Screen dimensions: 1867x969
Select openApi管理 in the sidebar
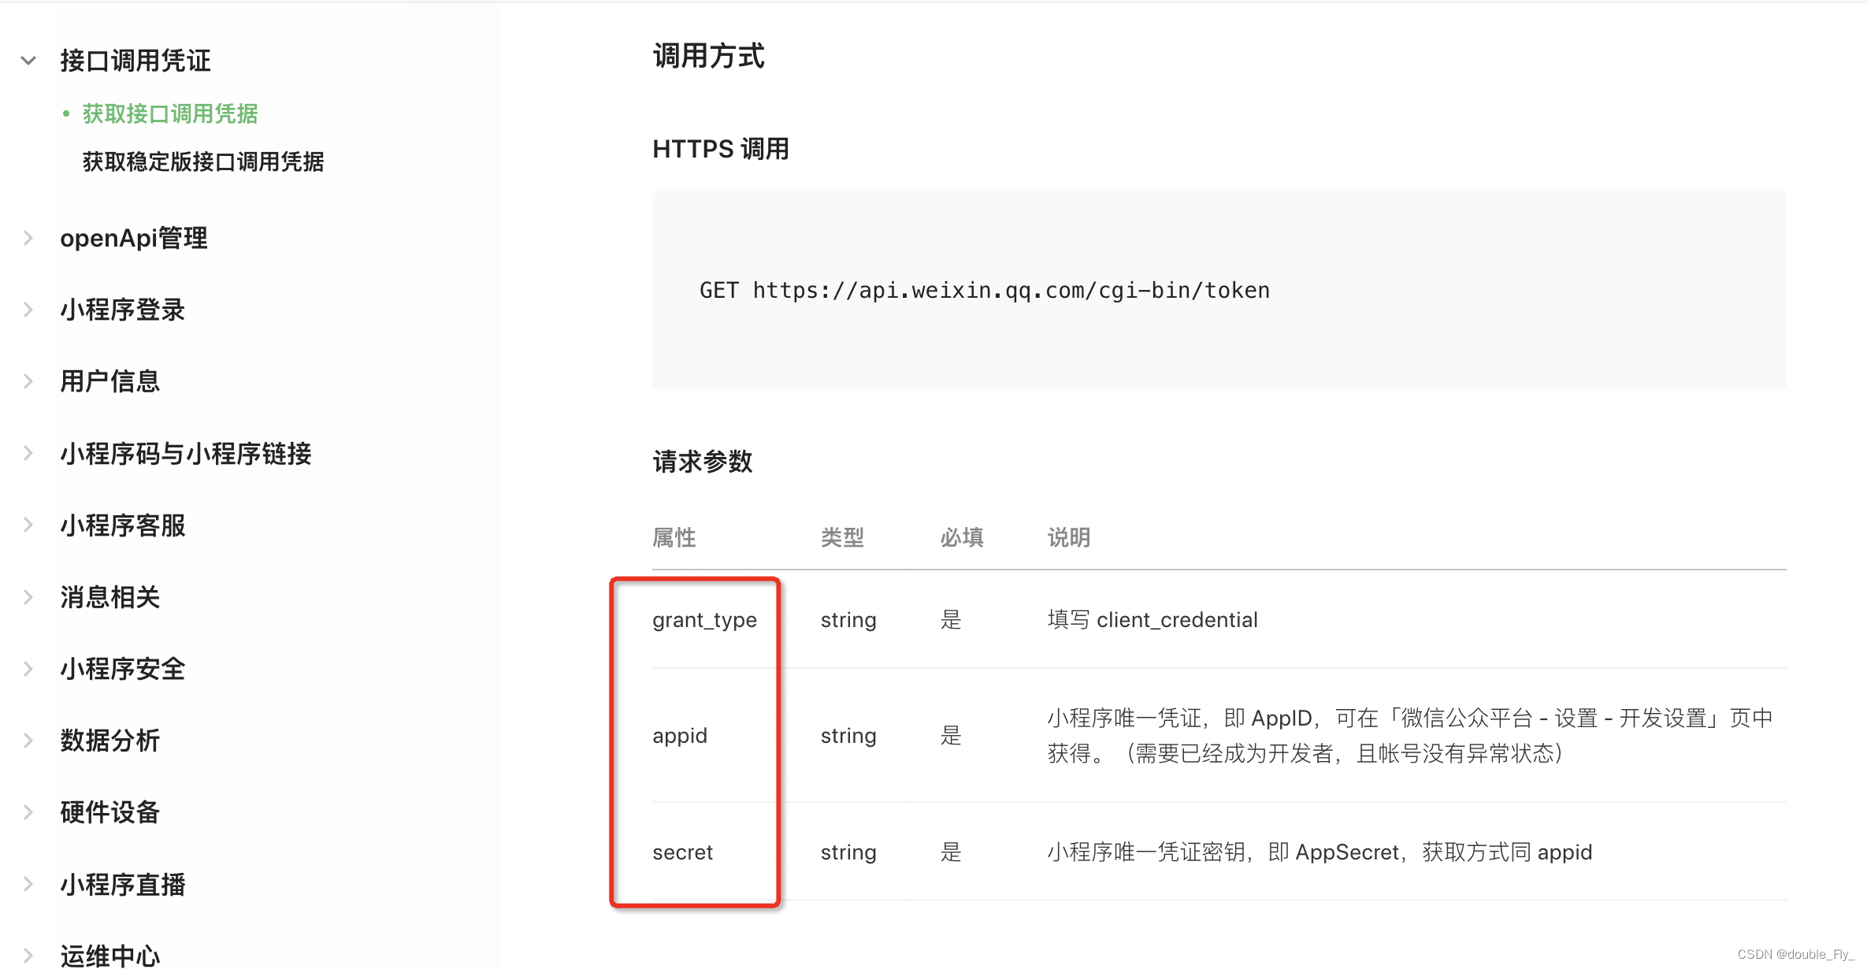tap(134, 238)
